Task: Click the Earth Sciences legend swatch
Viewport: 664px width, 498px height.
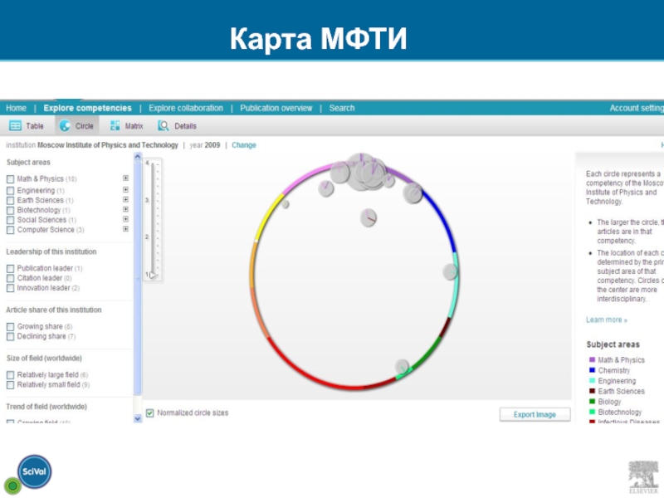Action: pyautogui.click(x=592, y=391)
